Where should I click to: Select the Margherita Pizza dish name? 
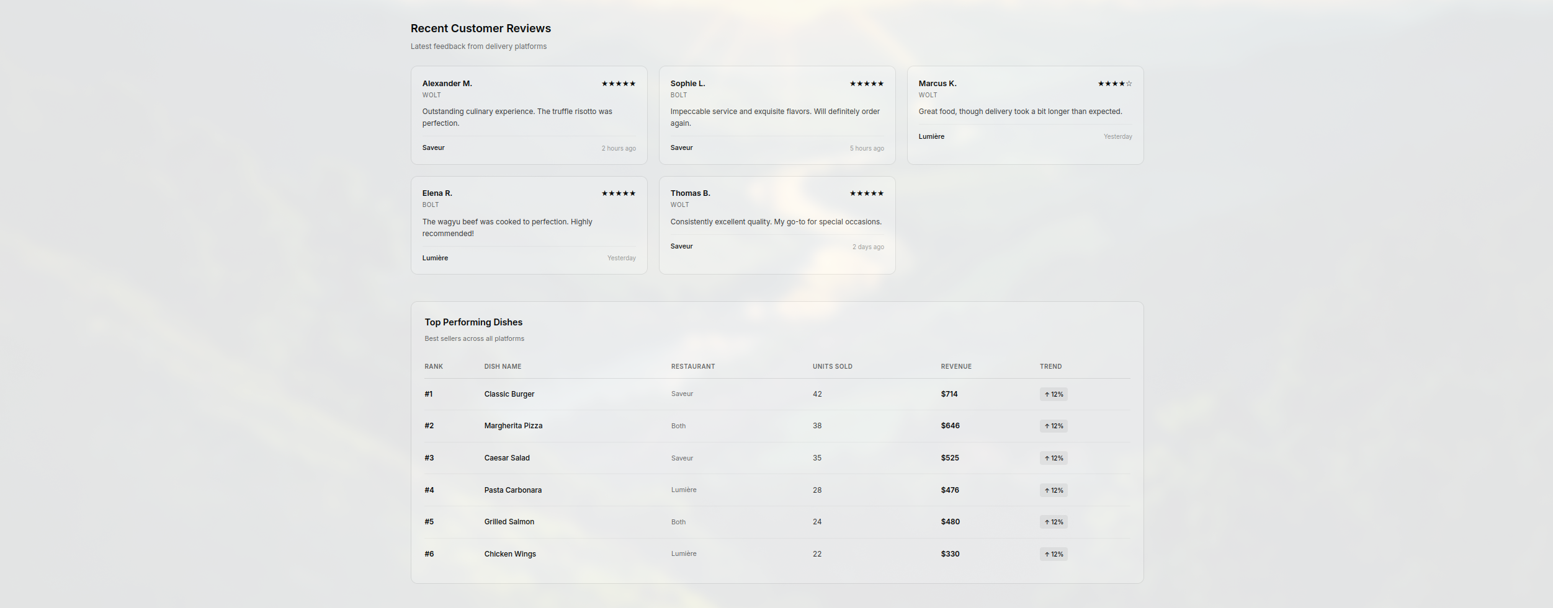(x=513, y=426)
